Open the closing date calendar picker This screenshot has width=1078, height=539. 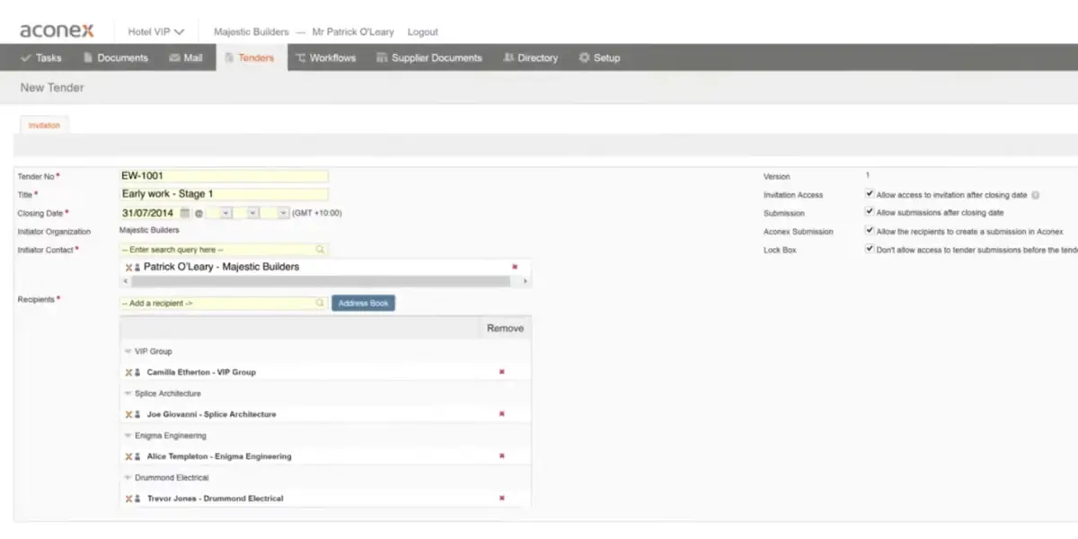(x=185, y=213)
